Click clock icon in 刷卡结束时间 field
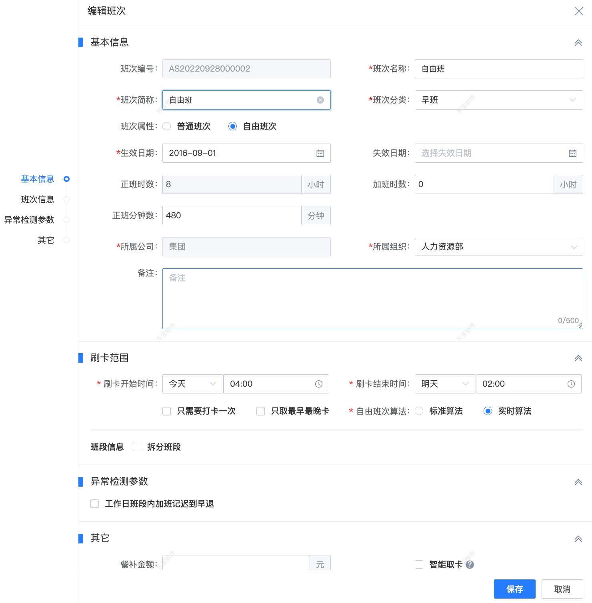This screenshot has height=603, width=592. 571,384
